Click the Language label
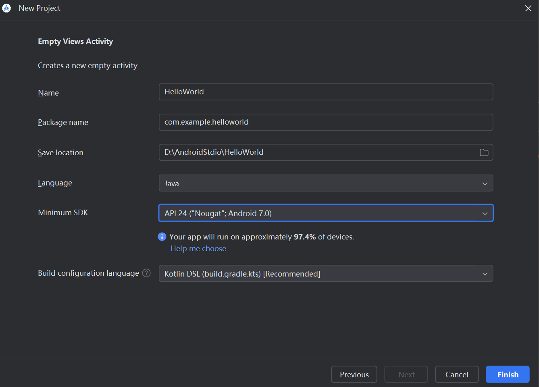 (55, 183)
